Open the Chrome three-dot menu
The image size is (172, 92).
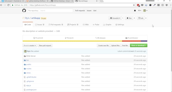coord(171,5)
